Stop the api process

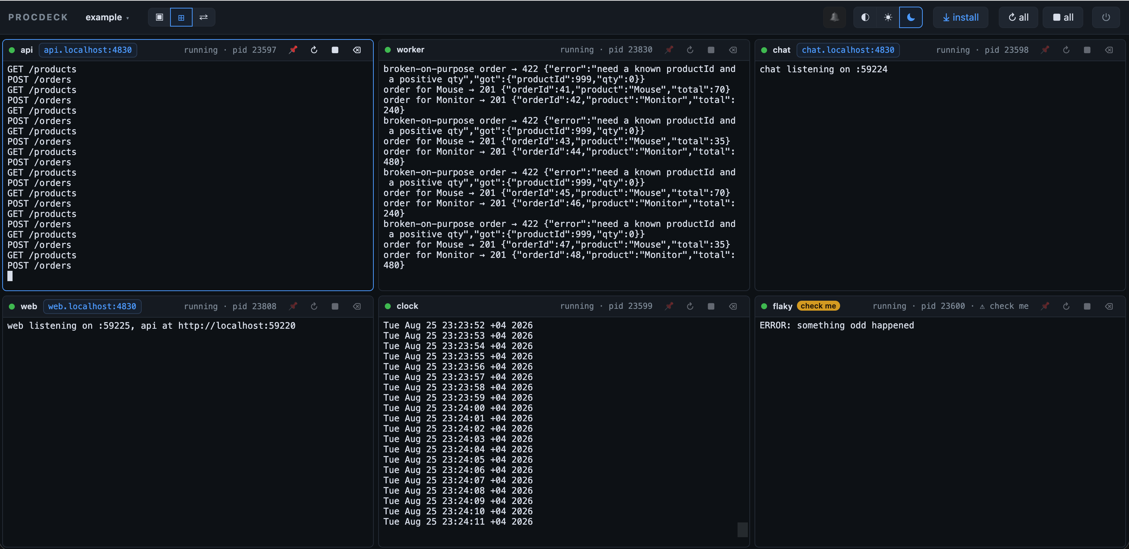335,49
